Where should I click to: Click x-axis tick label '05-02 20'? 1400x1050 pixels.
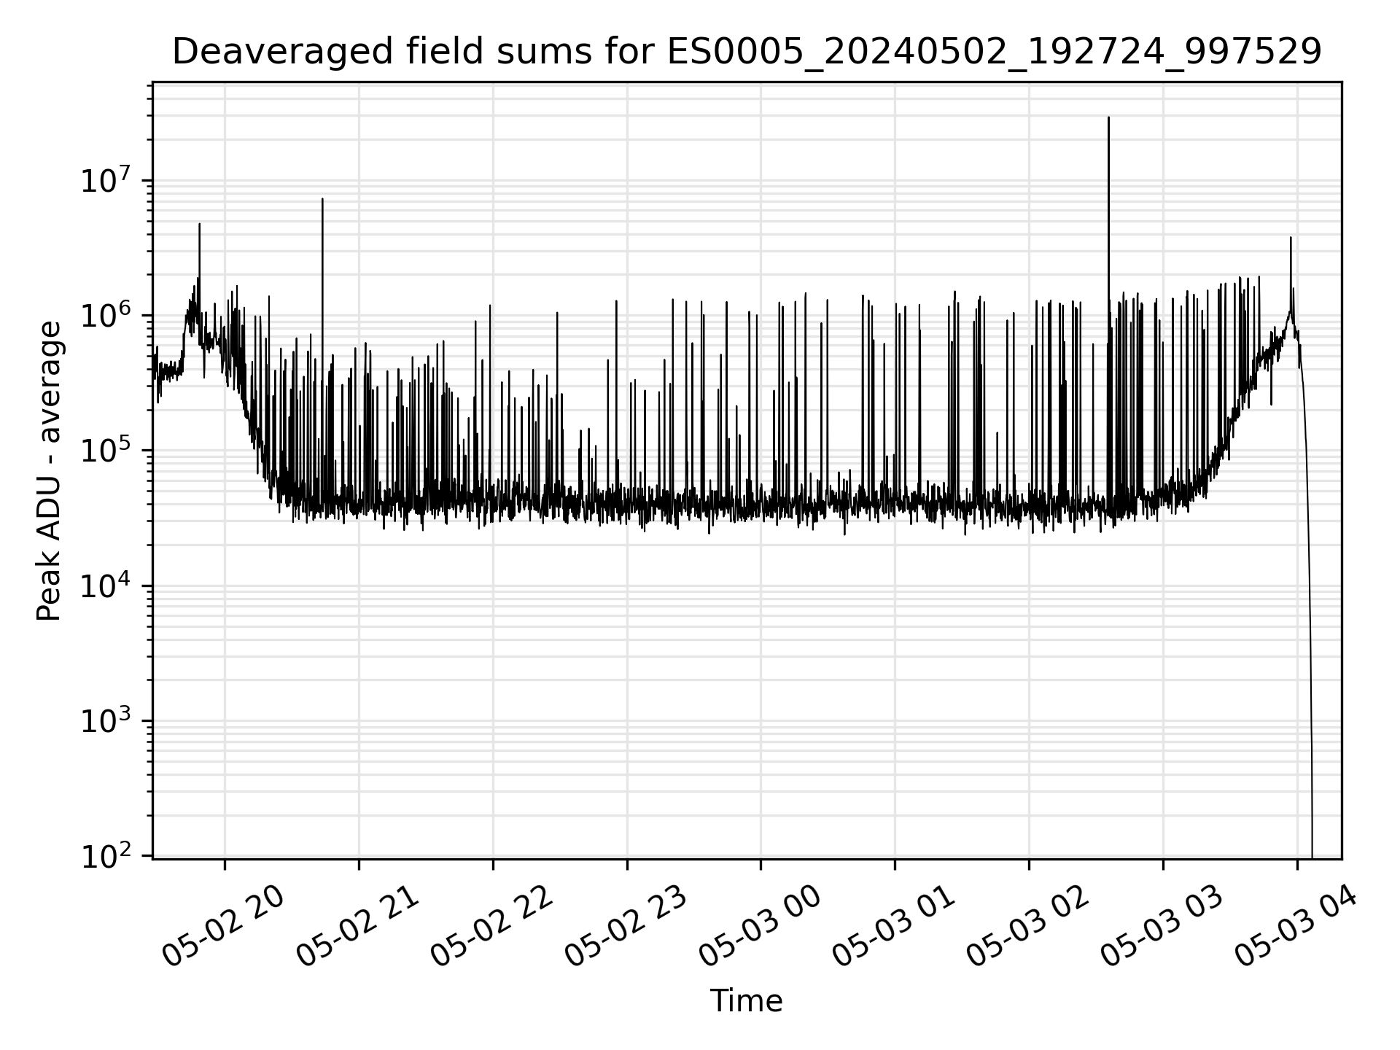223,927
